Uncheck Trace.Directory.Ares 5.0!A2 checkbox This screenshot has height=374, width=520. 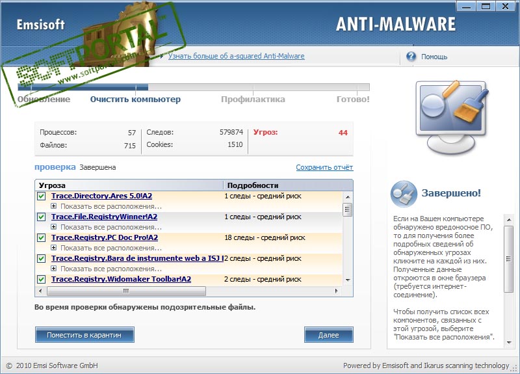click(42, 196)
